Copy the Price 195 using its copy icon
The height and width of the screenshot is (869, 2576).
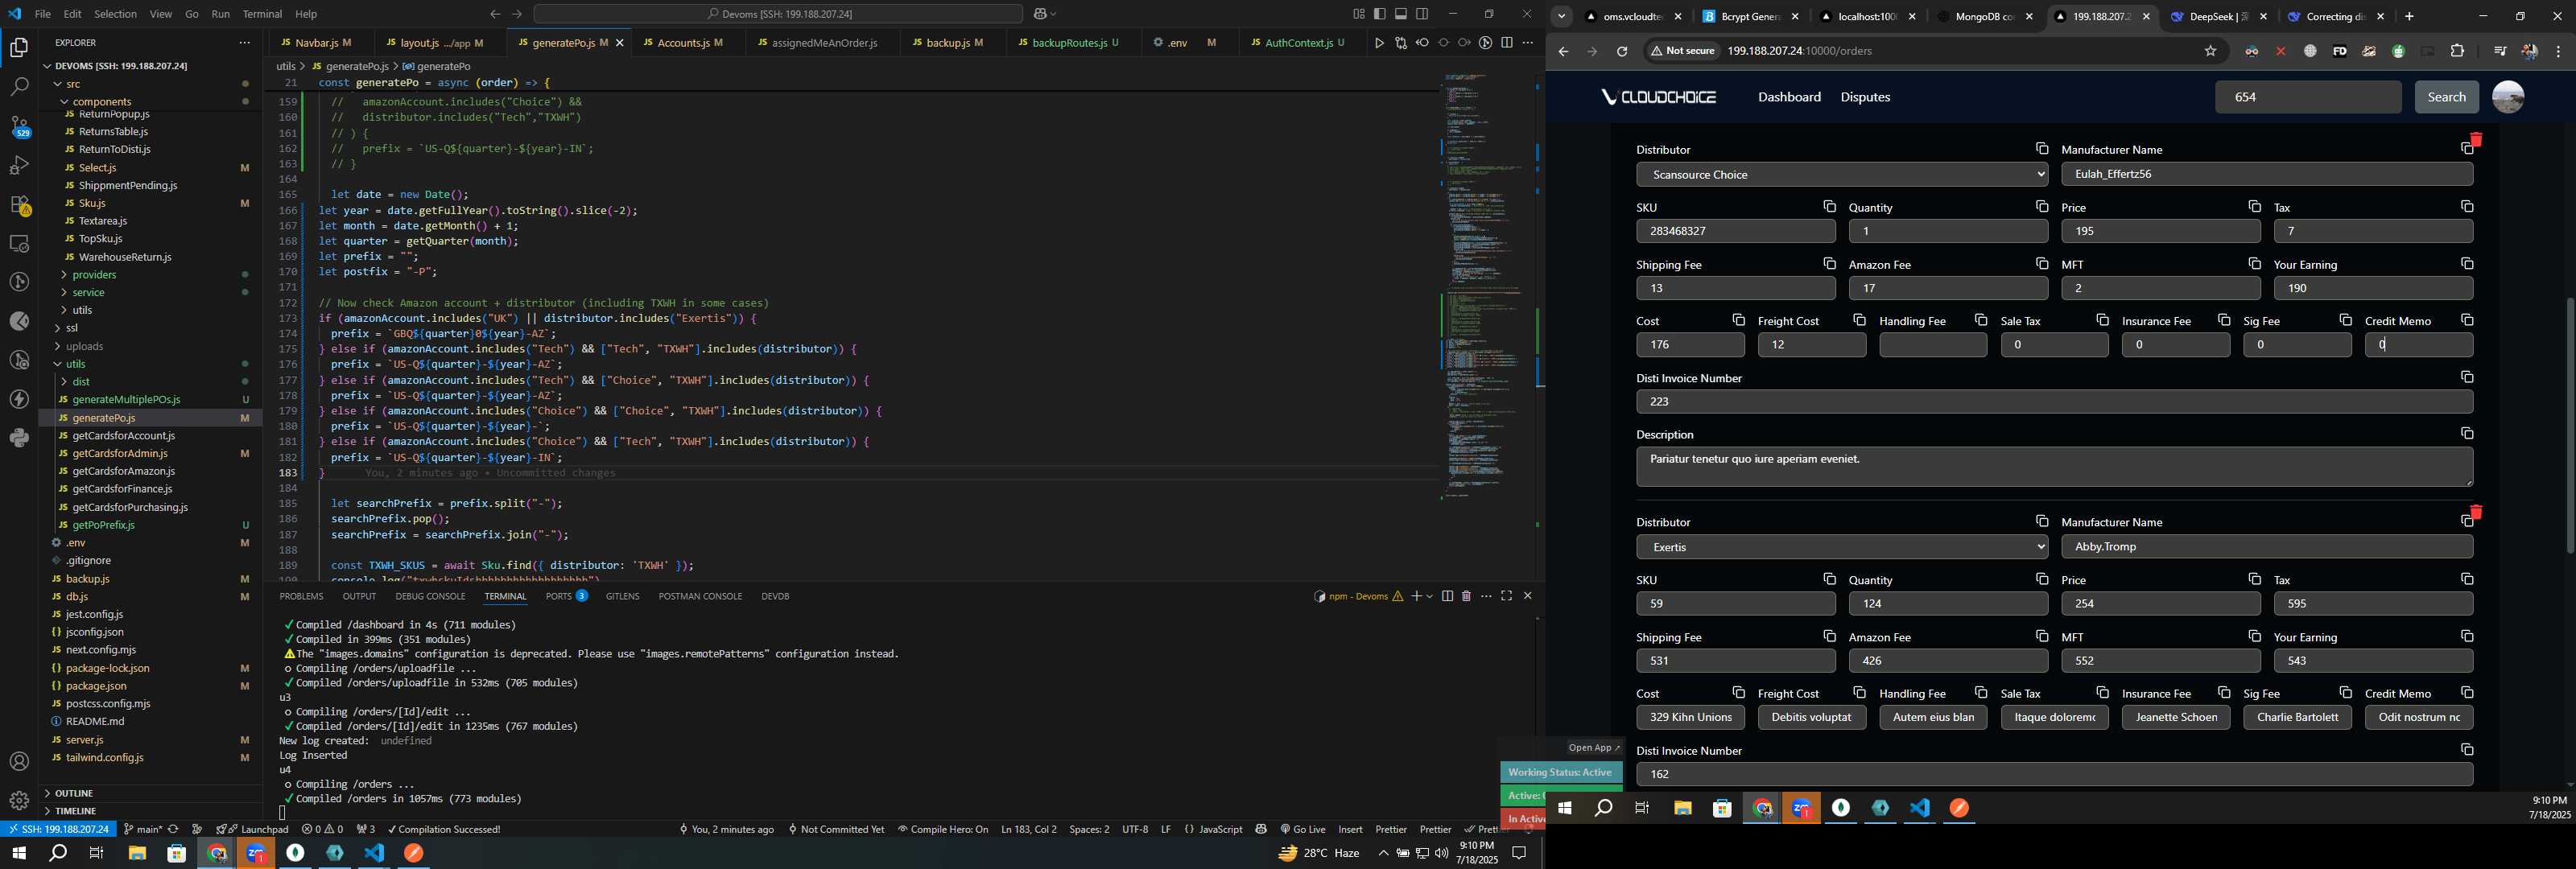pyautogui.click(x=2254, y=206)
